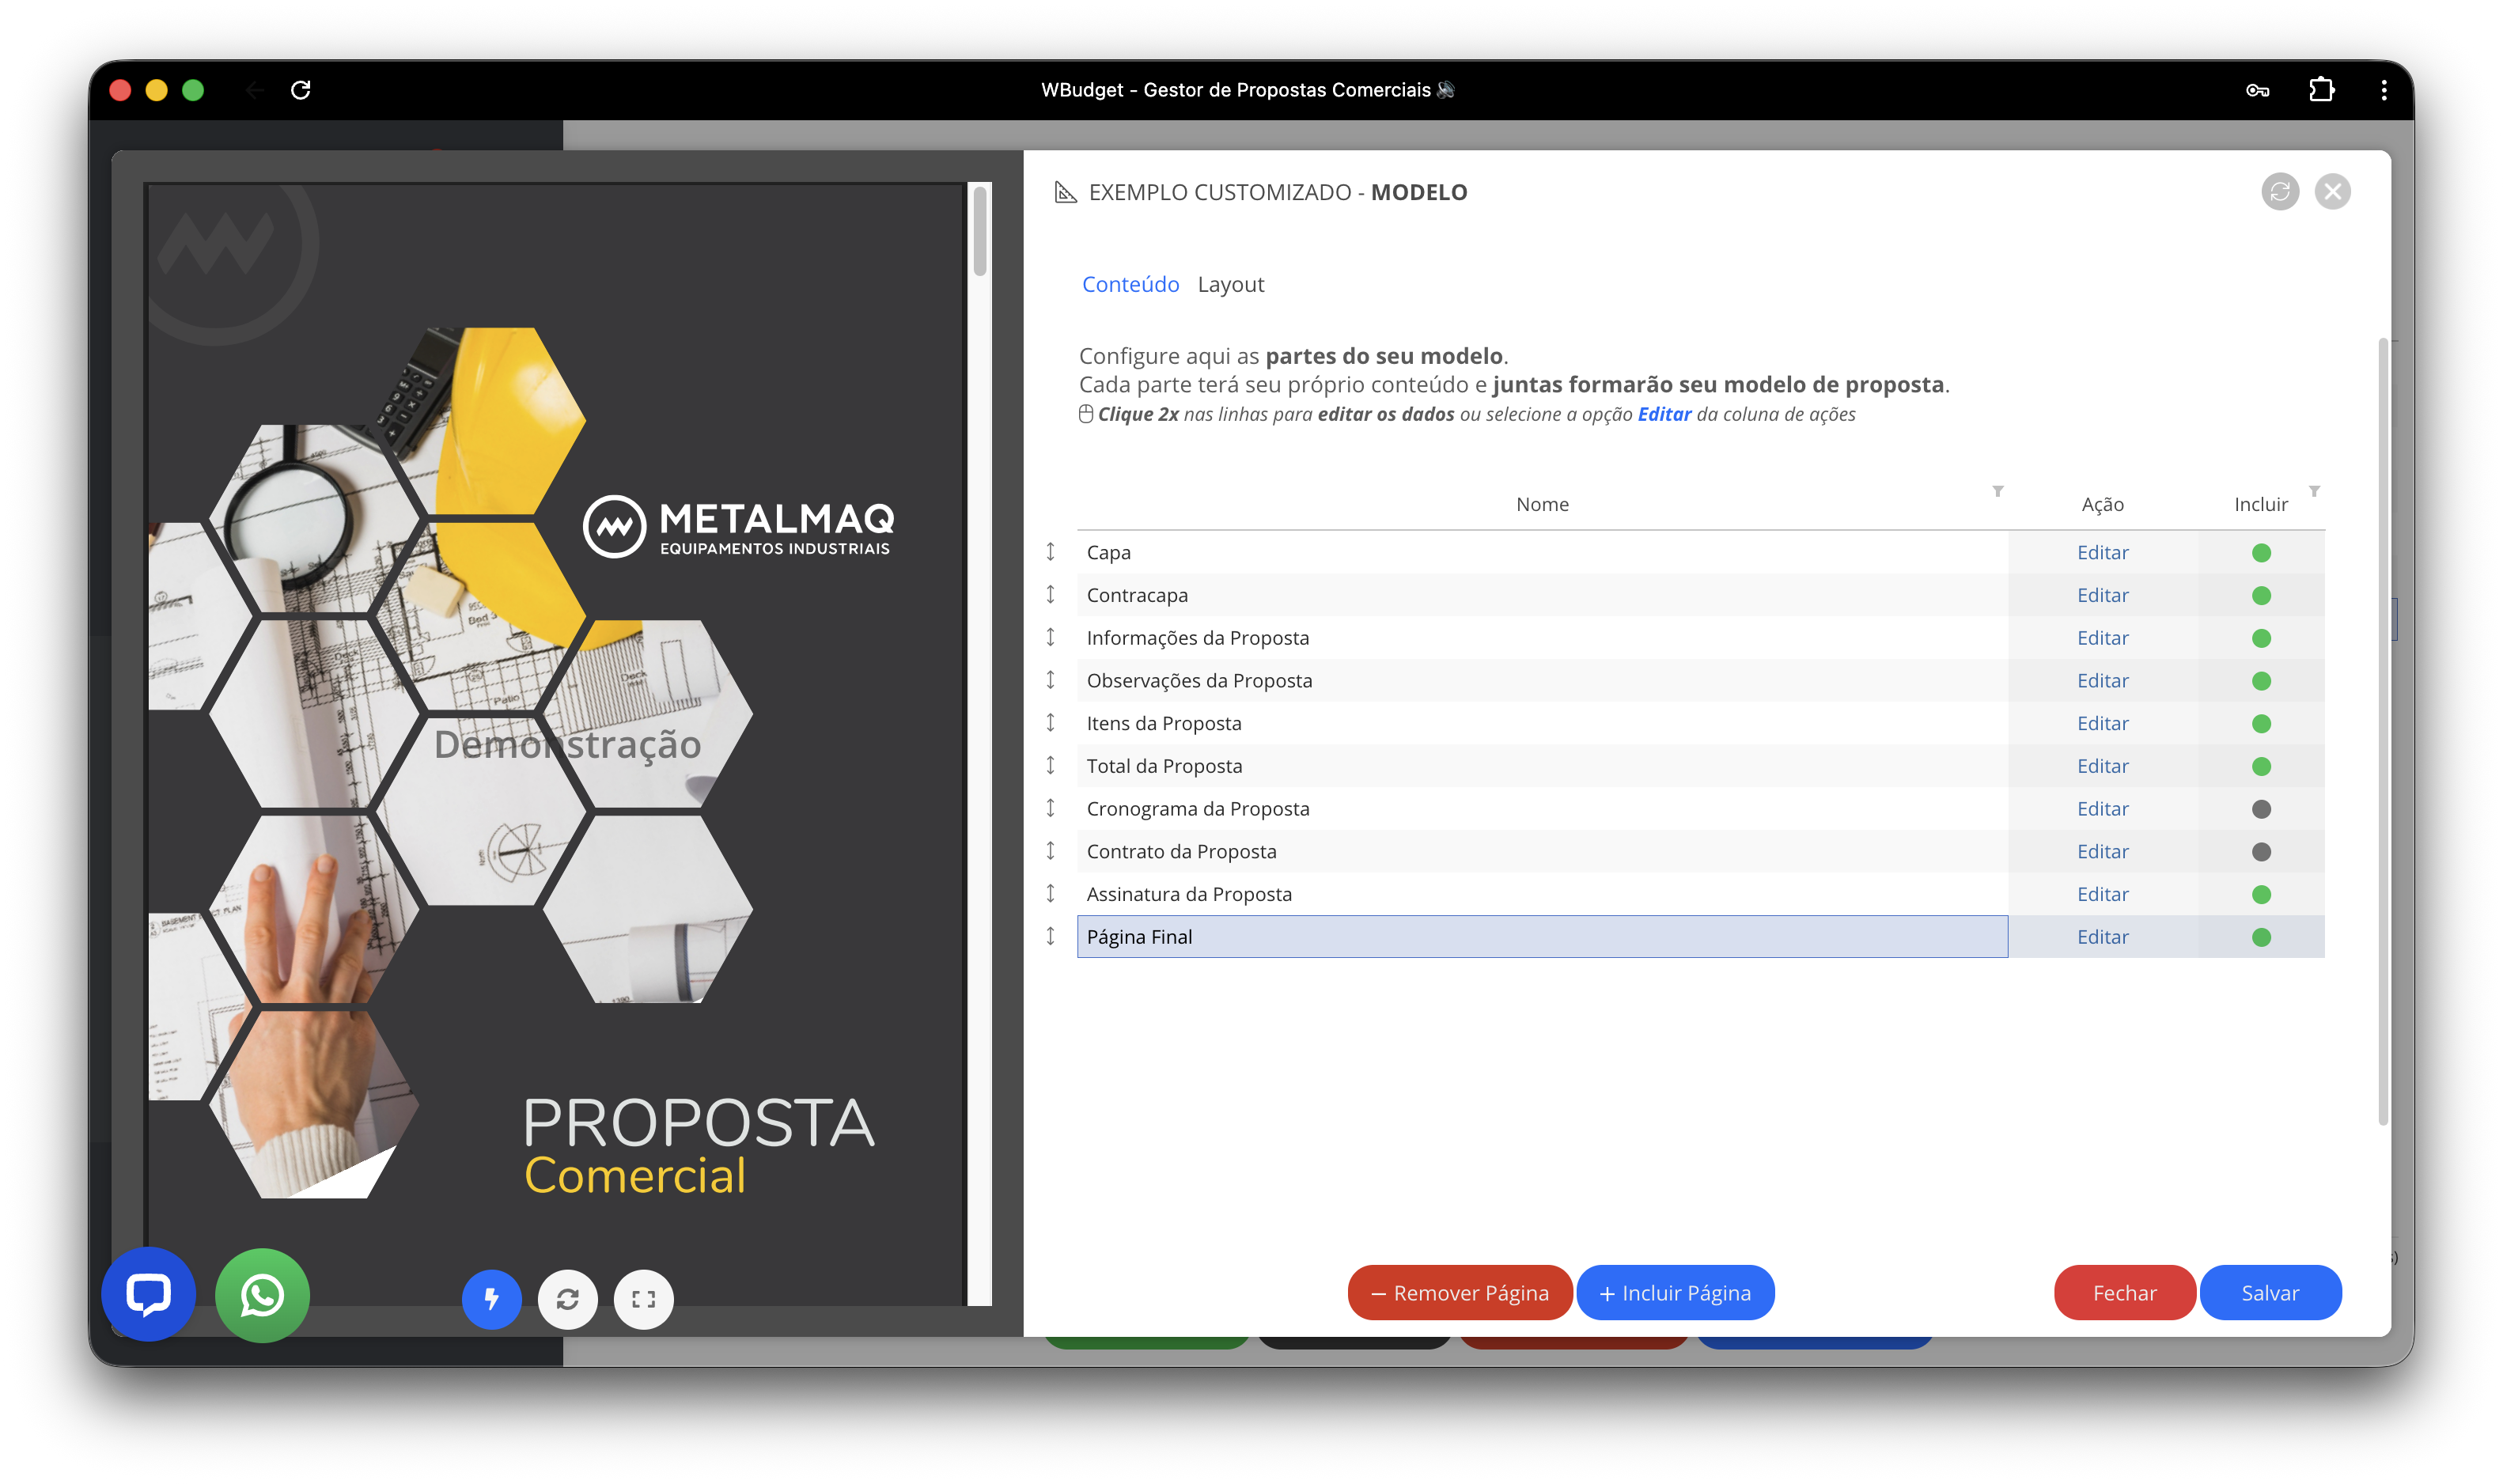Open the Incluir column filter

(2314, 491)
